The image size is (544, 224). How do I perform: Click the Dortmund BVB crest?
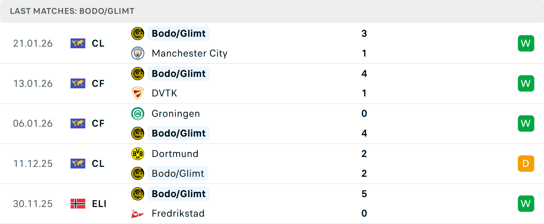(138, 154)
